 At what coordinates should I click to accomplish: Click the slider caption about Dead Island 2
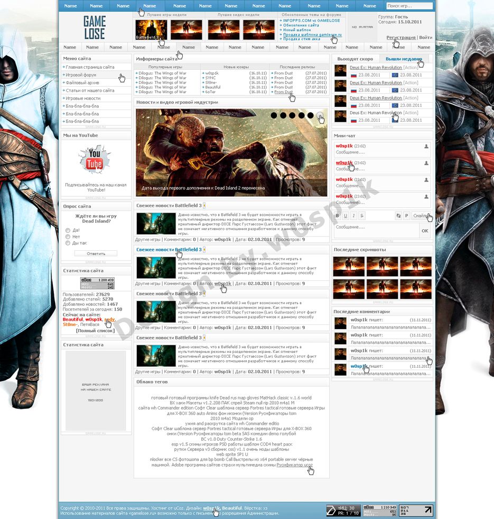203,188
